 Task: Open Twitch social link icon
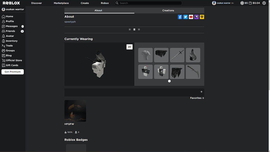coord(196,17)
